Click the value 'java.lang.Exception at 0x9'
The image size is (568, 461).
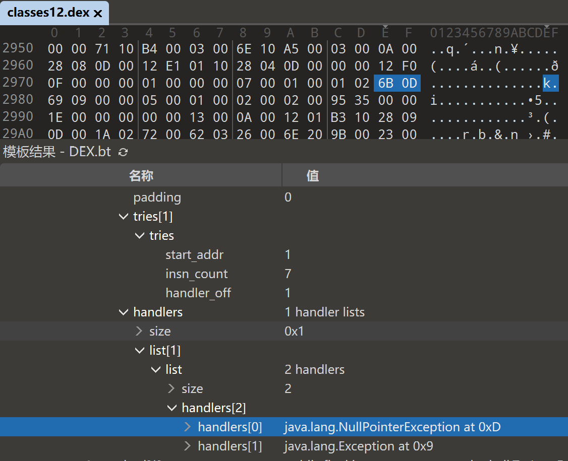point(359,446)
